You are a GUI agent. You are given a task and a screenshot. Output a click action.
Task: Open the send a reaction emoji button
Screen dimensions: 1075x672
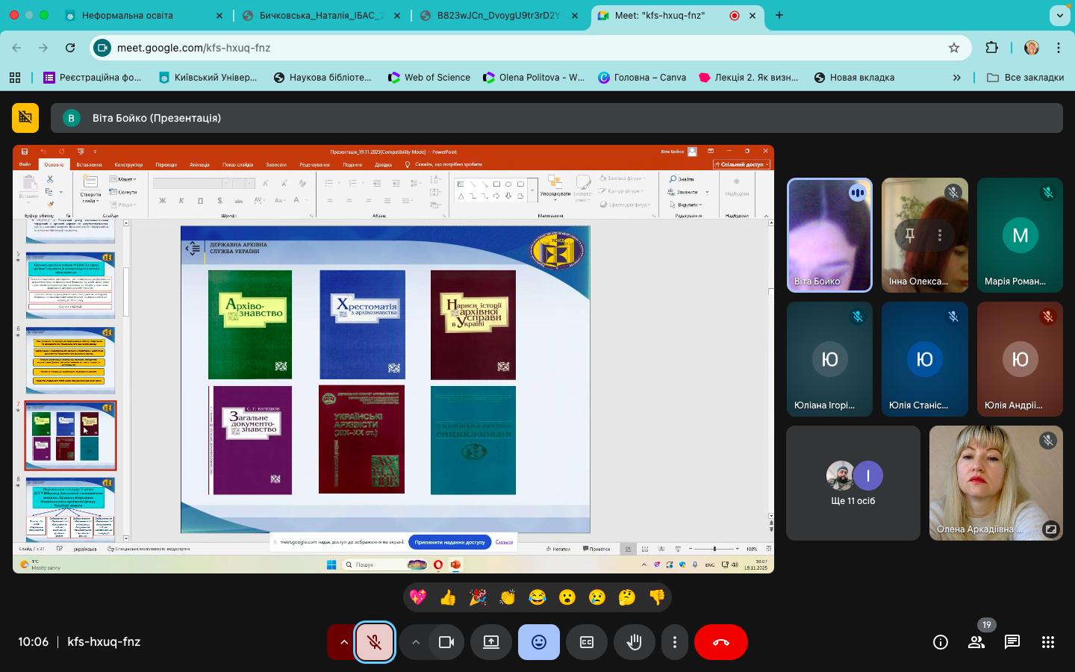click(x=539, y=642)
